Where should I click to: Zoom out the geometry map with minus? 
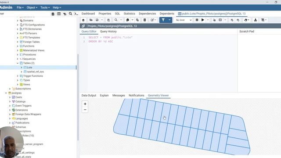click(x=85, y=110)
